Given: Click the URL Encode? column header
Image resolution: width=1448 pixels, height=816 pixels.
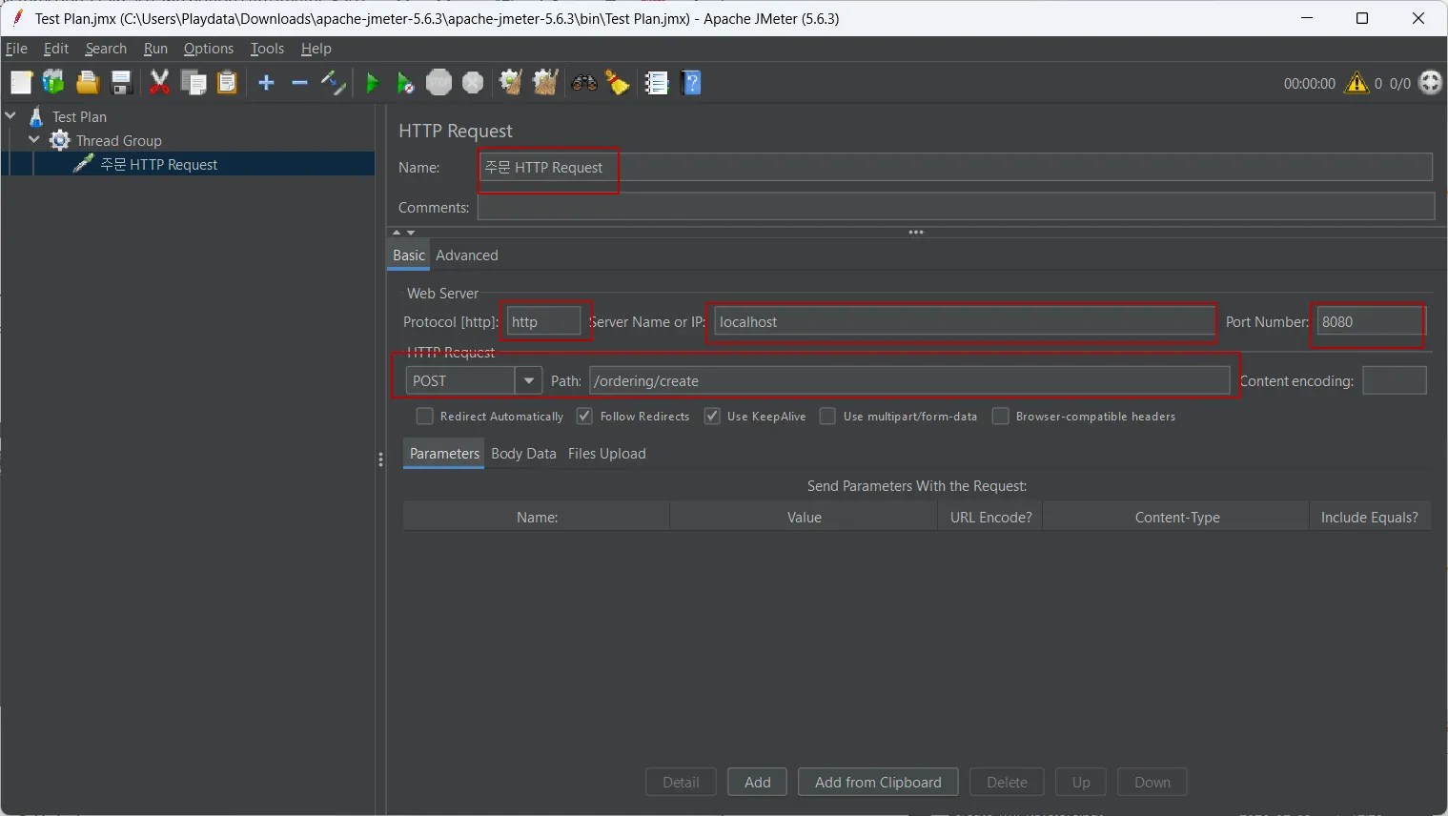Looking at the screenshot, I should (x=991, y=518).
